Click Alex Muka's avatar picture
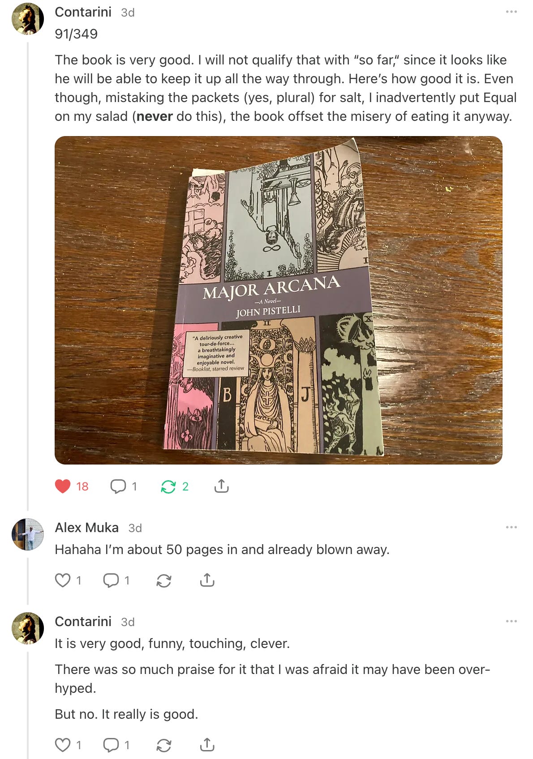The image size is (533, 759). pos(28,534)
